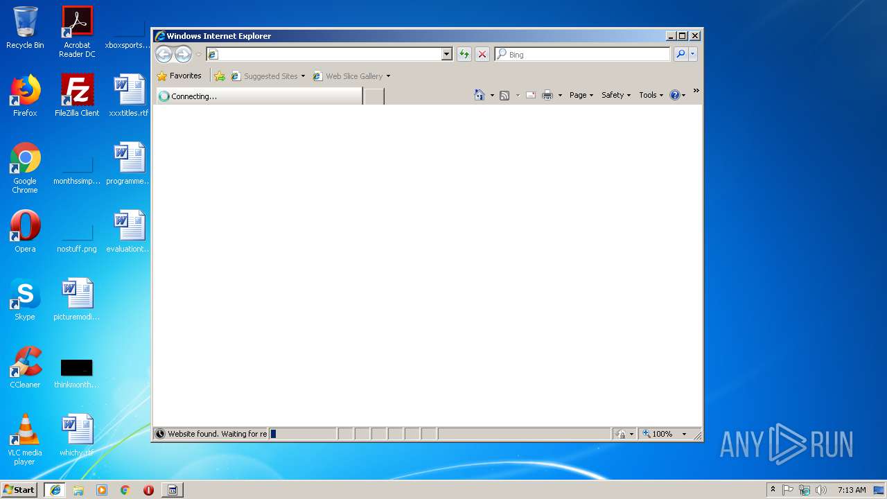Open the Help question mark menu
Screen dimensions: 887x499
(677, 95)
